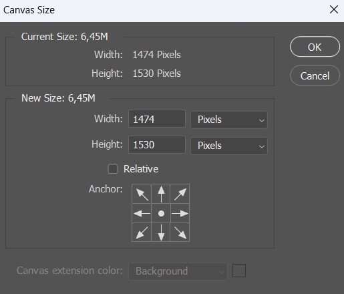Click the canvas extension color swatch
The height and width of the screenshot is (294, 344).
239,271
